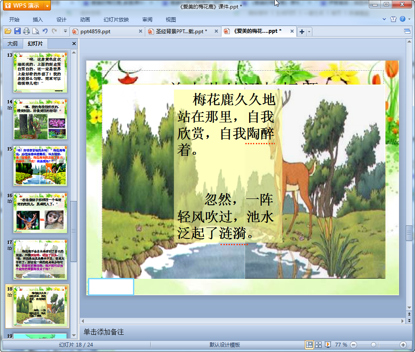The width and height of the screenshot is (415, 352).
Task: Click the Print icon
Action: 27,31
